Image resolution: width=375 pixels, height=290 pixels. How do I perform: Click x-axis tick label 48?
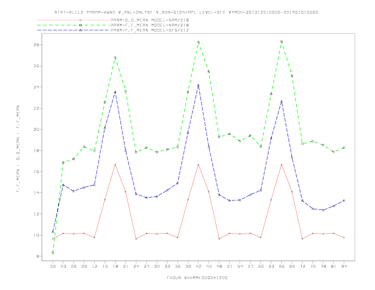tap(219, 266)
